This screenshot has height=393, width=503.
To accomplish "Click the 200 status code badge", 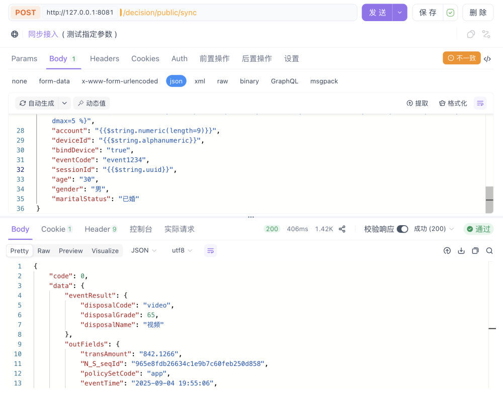I will click(x=272, y=229).
